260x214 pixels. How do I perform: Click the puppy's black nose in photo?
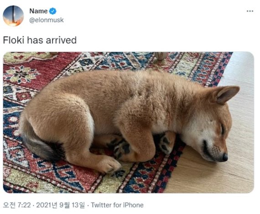point(225,157)
